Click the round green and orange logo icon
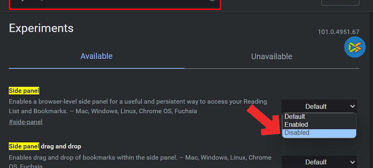 pyautogui.click(x=355, y=47)
